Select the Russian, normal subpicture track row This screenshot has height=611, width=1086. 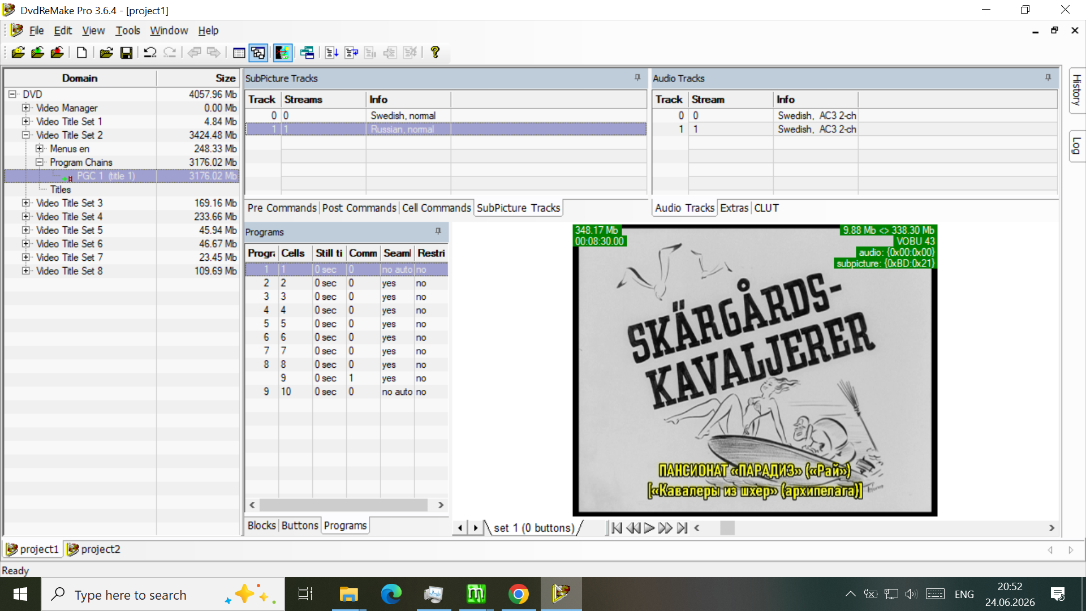pos(446,129)
